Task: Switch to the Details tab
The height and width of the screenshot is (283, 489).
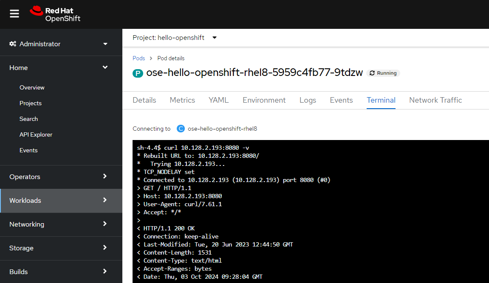Action: [144, 100]
